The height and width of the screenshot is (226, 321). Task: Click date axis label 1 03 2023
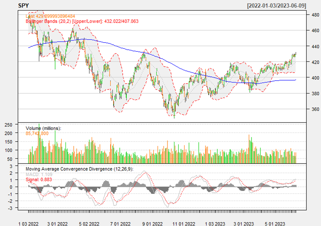click(215, 223)
